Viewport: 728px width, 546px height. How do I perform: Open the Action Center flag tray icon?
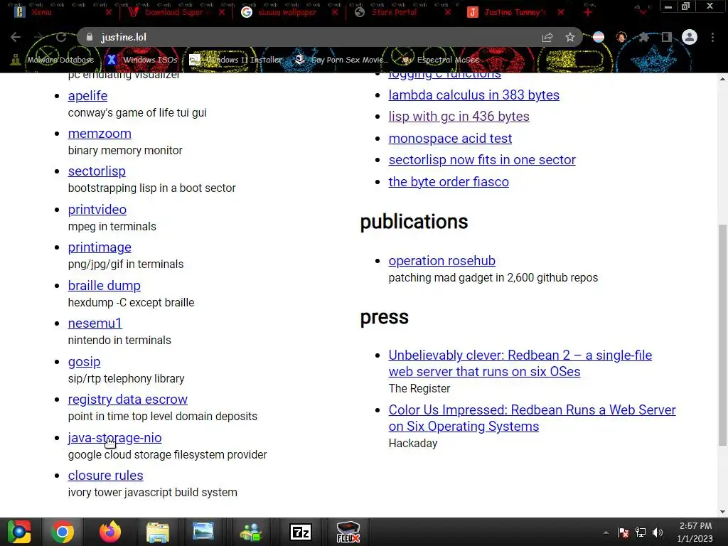[x=623, y=532]
